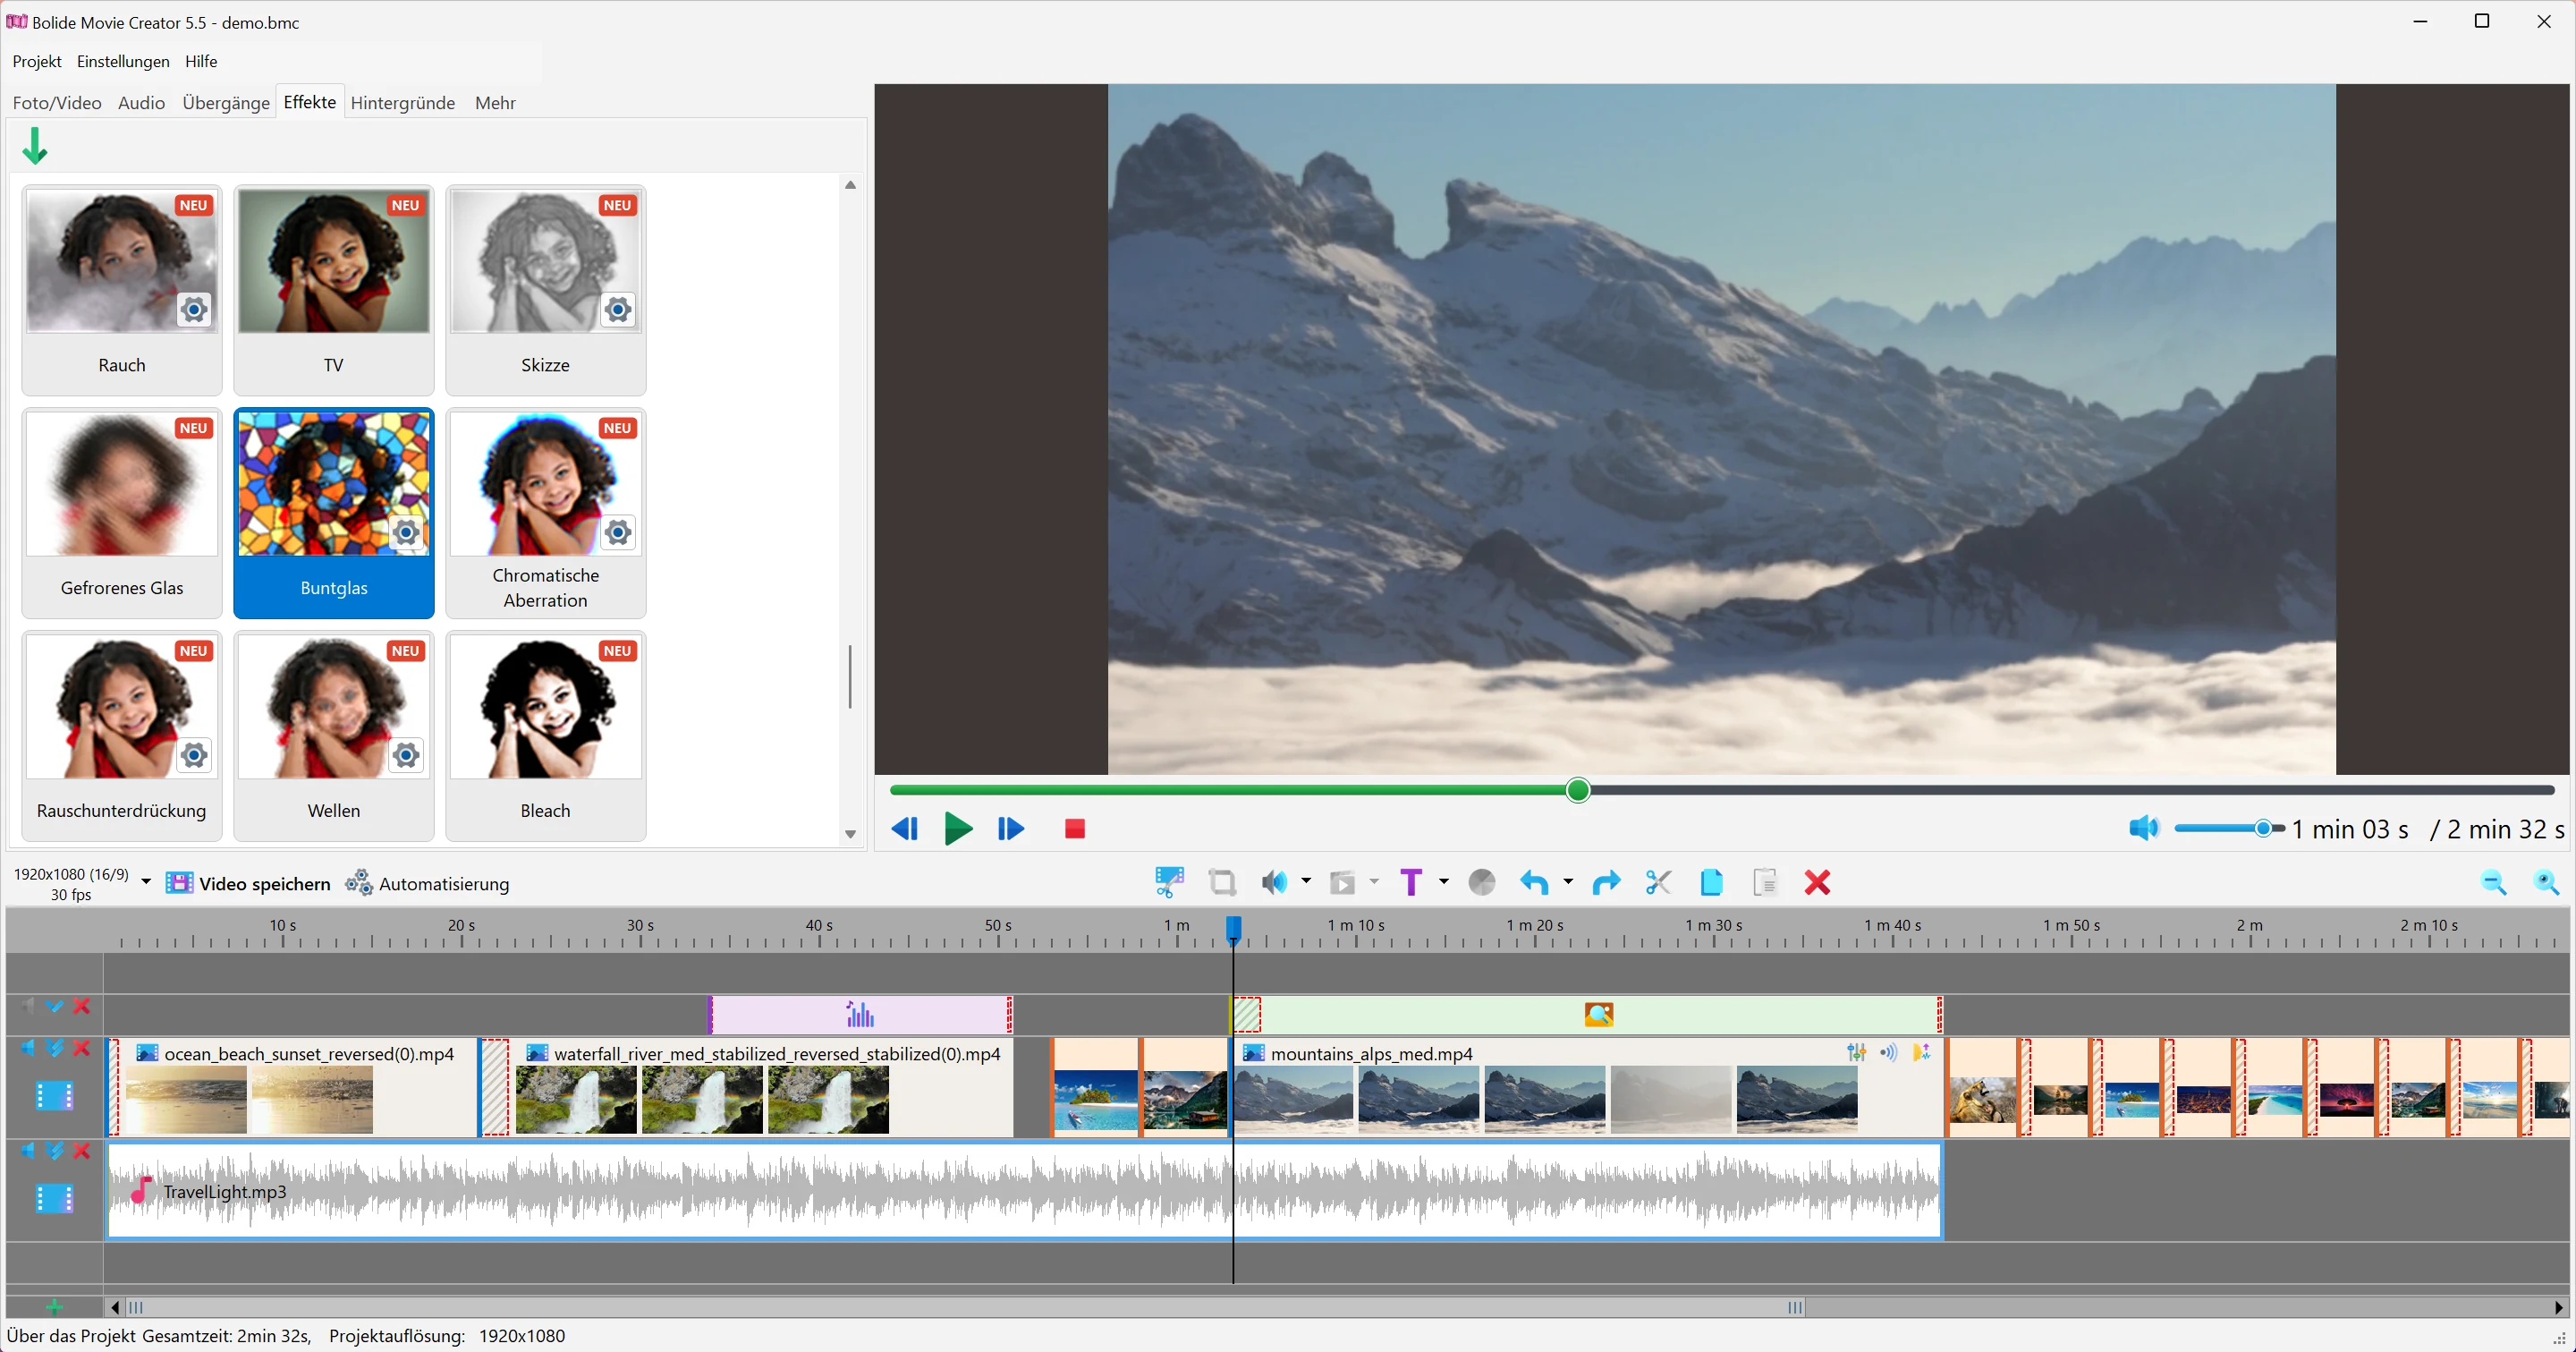Mute the main video track speaker

tap(28, 1048)
